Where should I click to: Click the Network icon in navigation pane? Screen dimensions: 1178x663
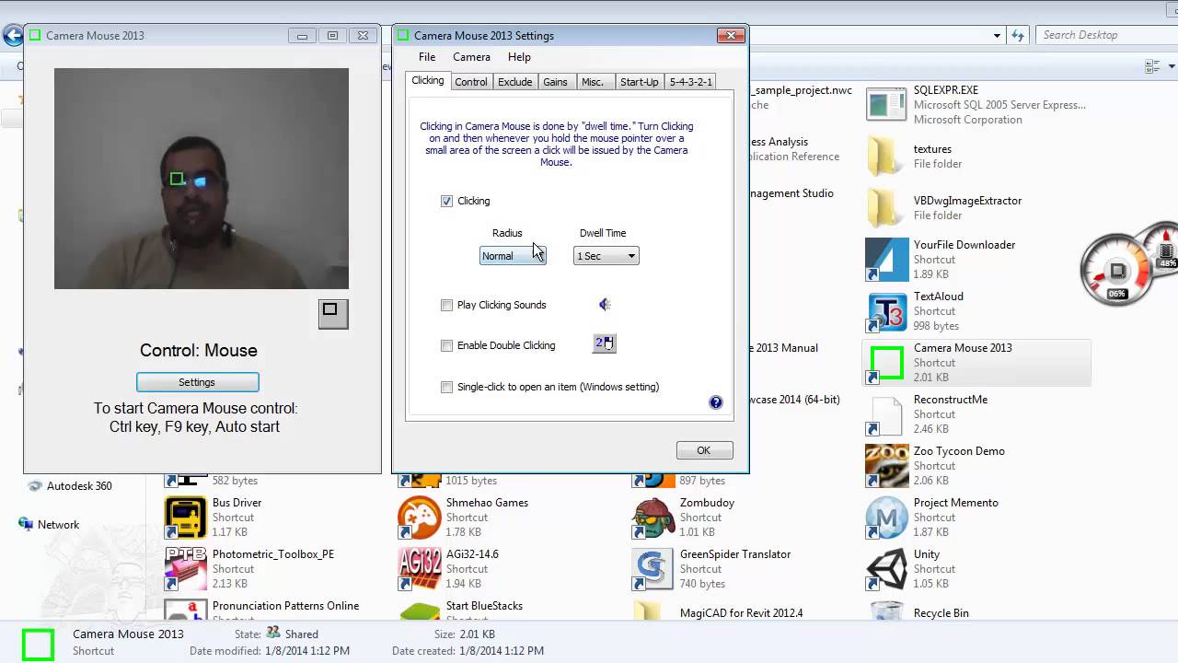[26, 524]
